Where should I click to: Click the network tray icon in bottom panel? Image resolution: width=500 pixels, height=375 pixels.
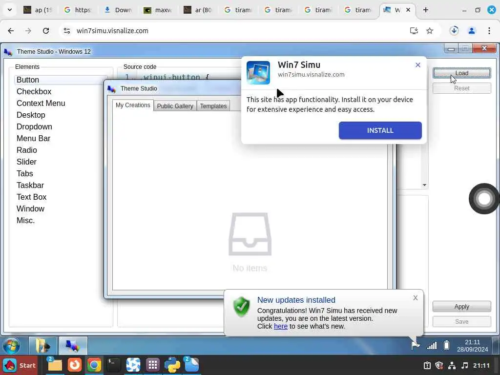coord(452,365)
